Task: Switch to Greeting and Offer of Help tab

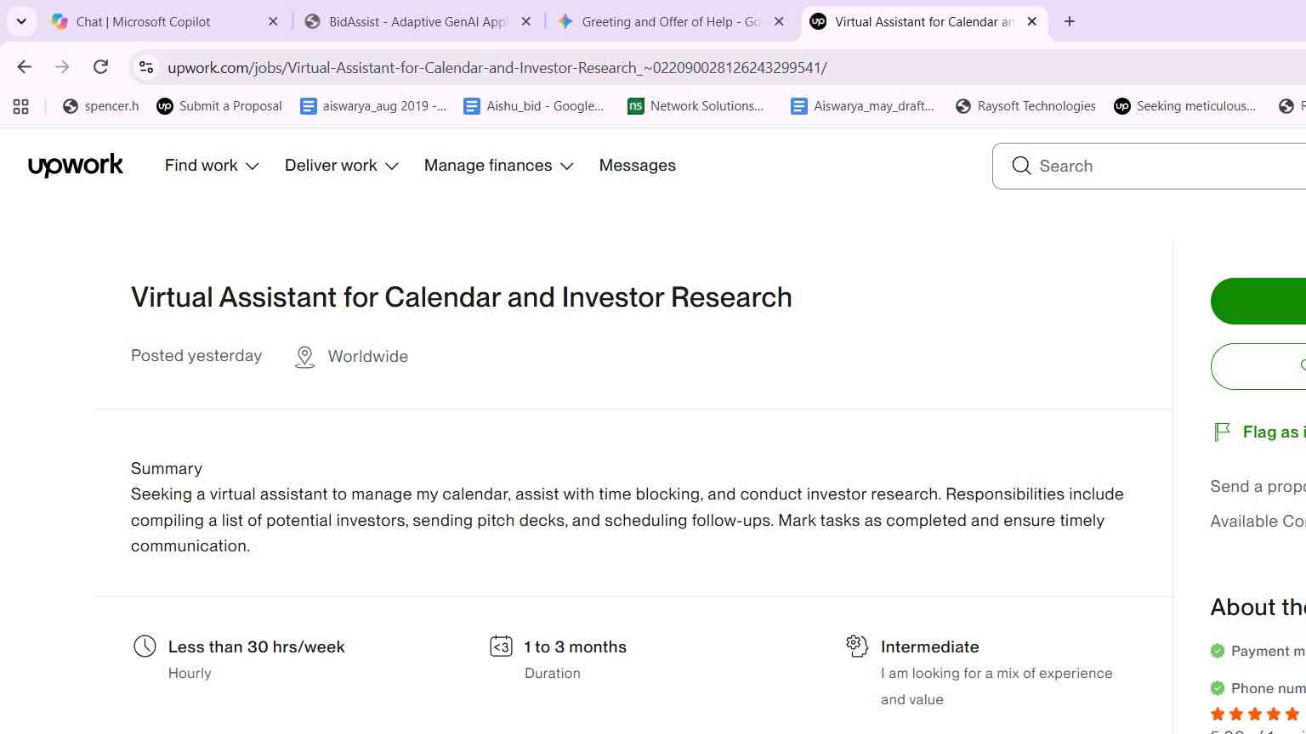Action: pyautogui.click(x=672, y=21)
